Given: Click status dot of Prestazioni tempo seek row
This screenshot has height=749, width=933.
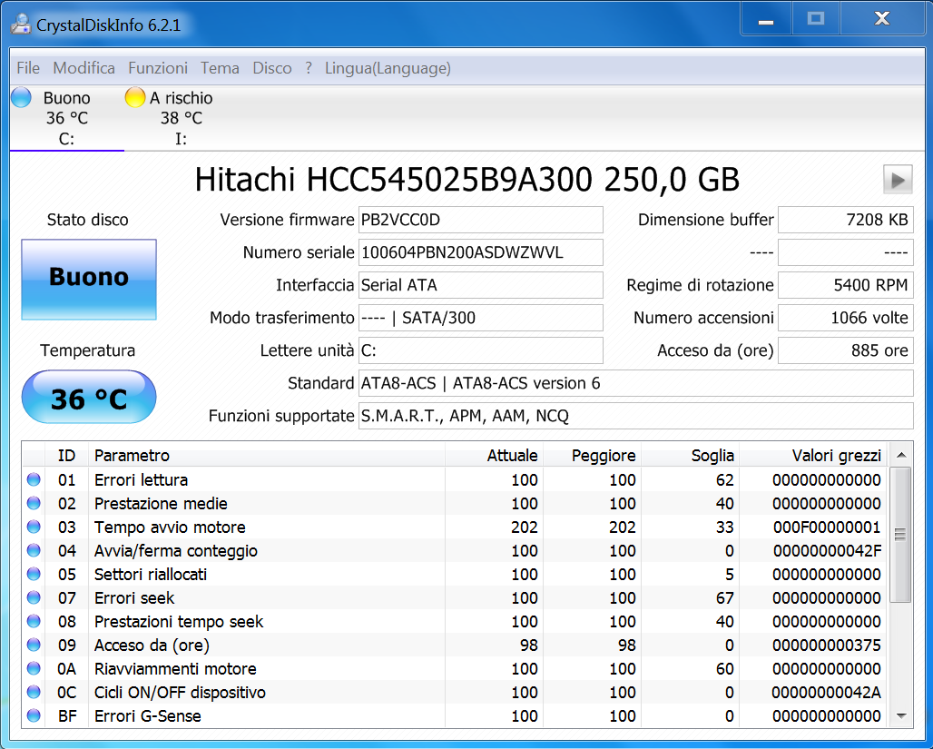Looking at the screenshot, I should (x=34, y=621).
